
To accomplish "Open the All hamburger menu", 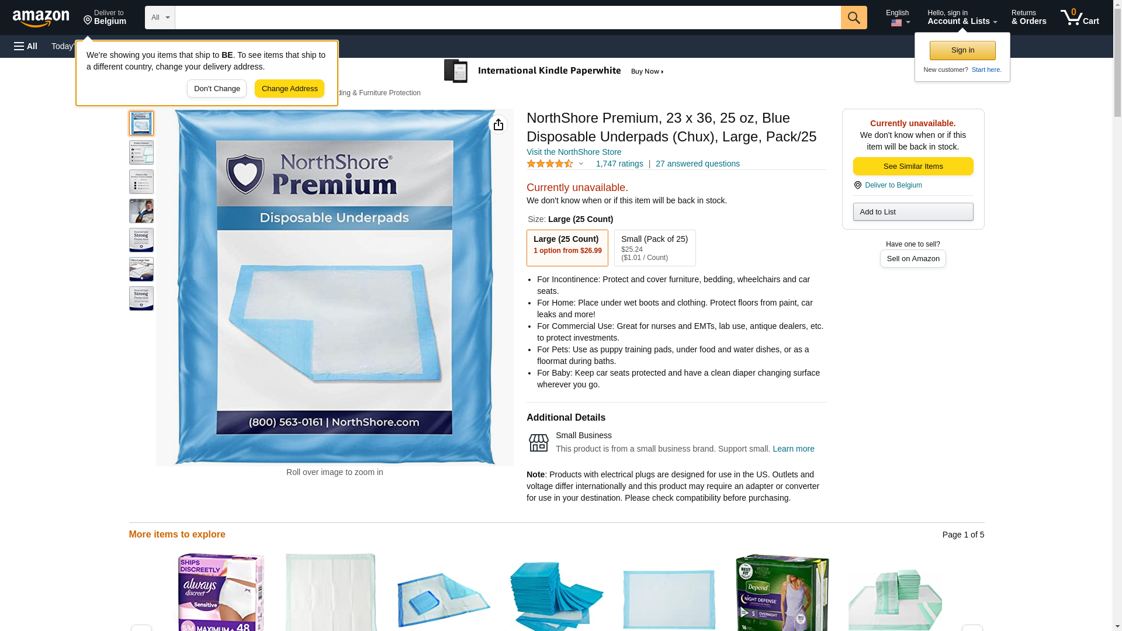I will (26, 46).
